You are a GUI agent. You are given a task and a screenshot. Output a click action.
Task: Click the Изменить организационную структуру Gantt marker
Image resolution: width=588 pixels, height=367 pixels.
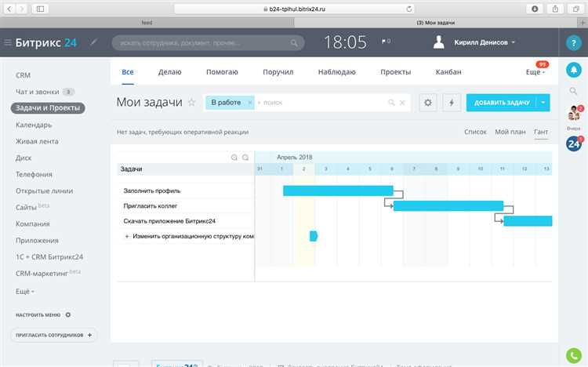(x=314, y=236)
